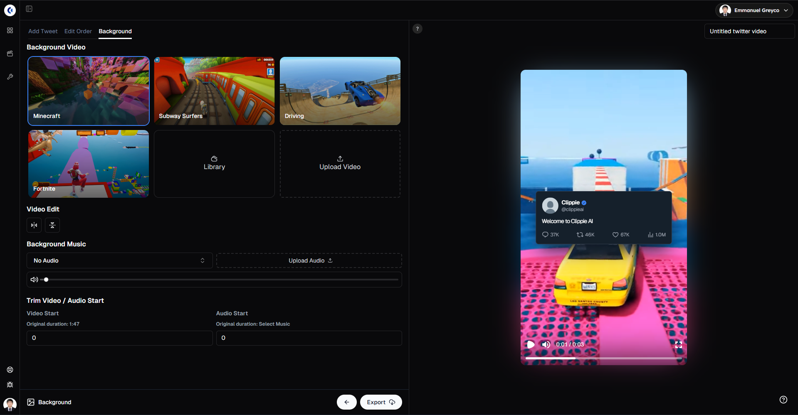Seek on the preview video progress bar
The width and height of the screenshot is (798, 415).
pos(604,358)
